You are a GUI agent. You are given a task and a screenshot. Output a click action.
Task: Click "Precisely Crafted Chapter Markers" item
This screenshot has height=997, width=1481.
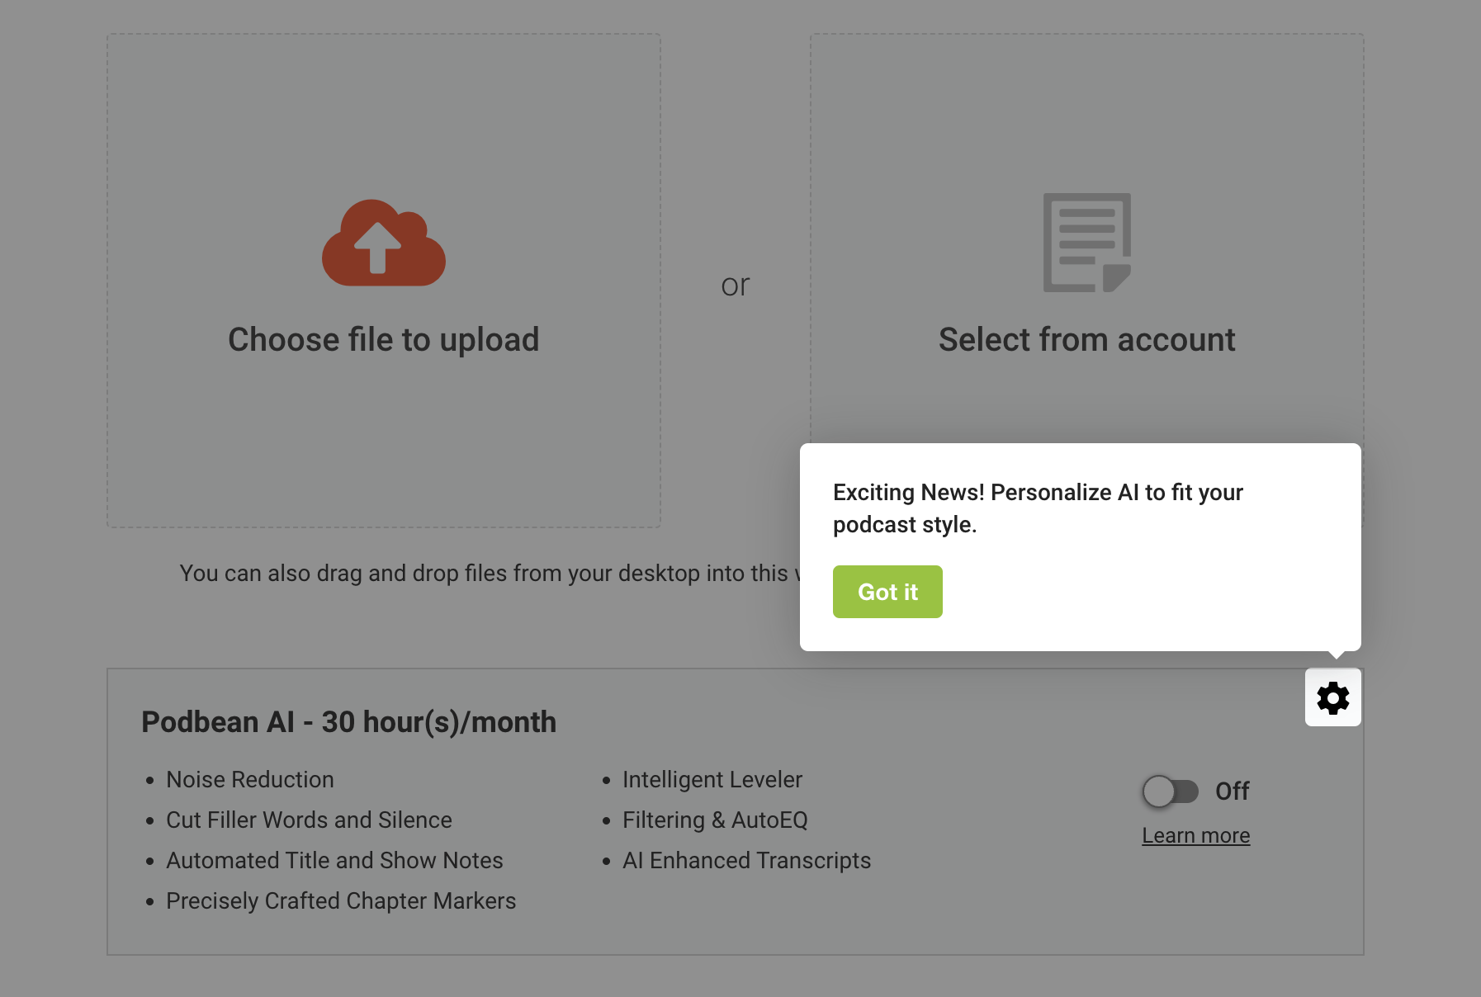pyautogui.click(x=341, y=901)
